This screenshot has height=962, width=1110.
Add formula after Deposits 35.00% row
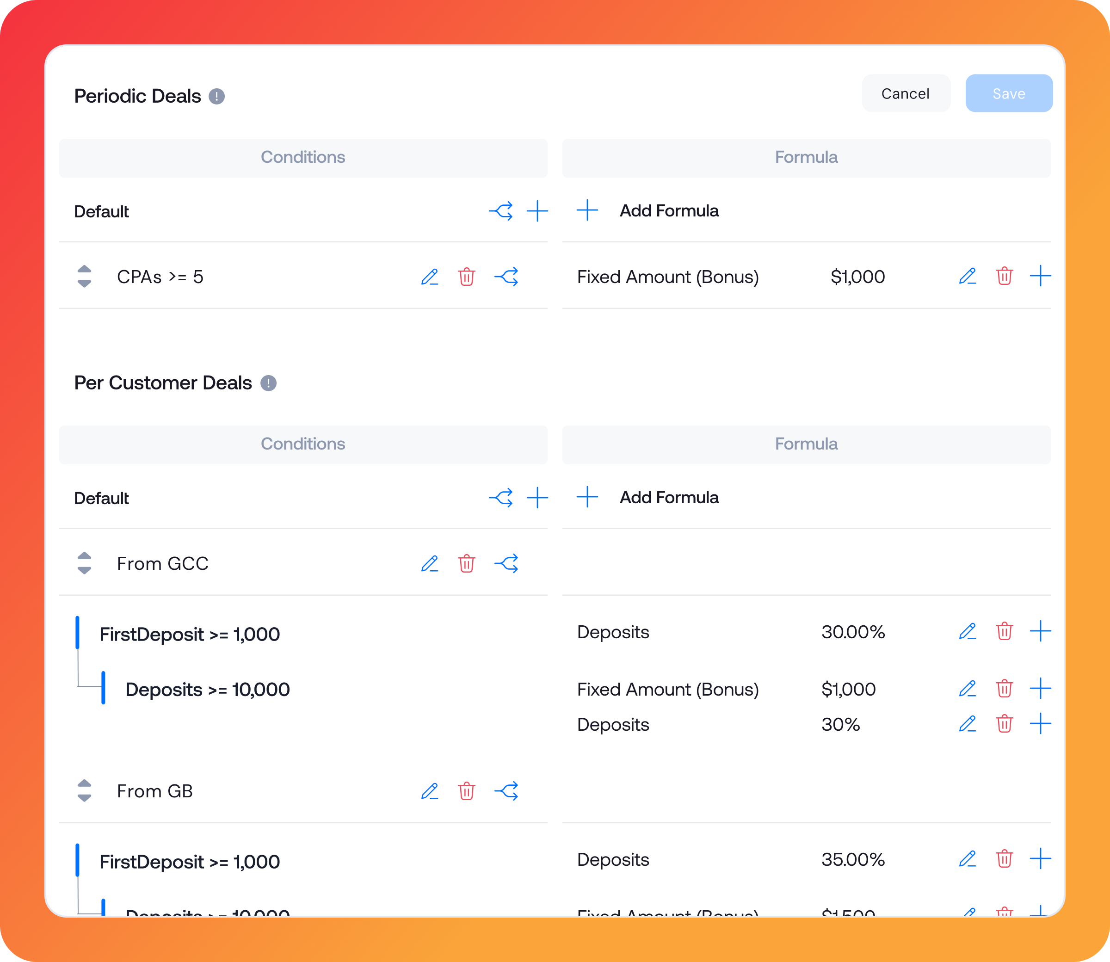pyautogui.click(x=1040, y=859)
